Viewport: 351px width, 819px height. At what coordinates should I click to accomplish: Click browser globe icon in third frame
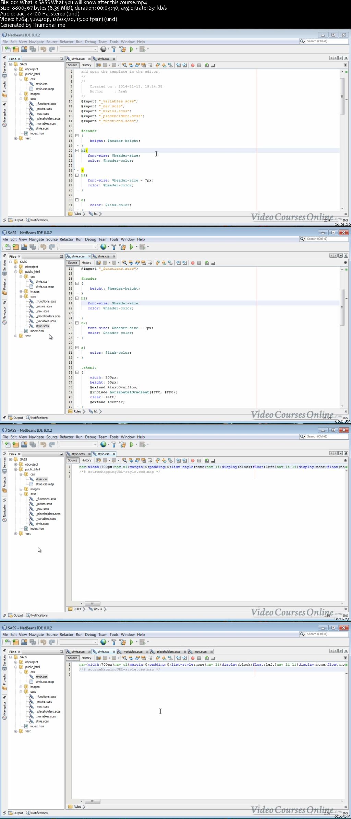[x=103, y=444]
